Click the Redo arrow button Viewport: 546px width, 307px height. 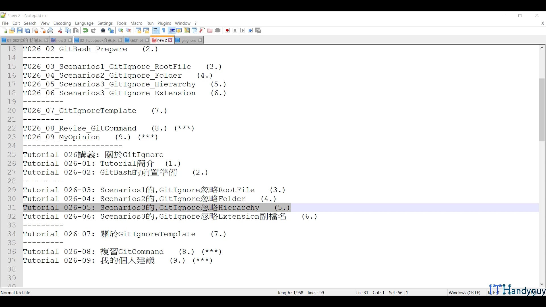pyautogui.click(x=93, y=30)
